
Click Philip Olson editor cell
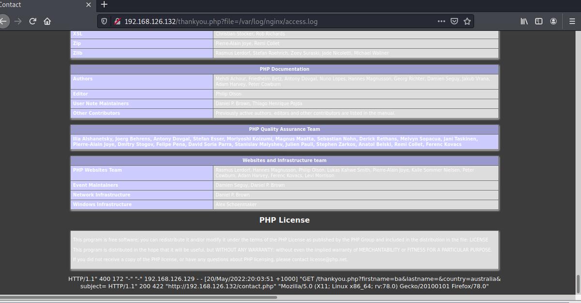pyautogui.click(x=356, y=94)
